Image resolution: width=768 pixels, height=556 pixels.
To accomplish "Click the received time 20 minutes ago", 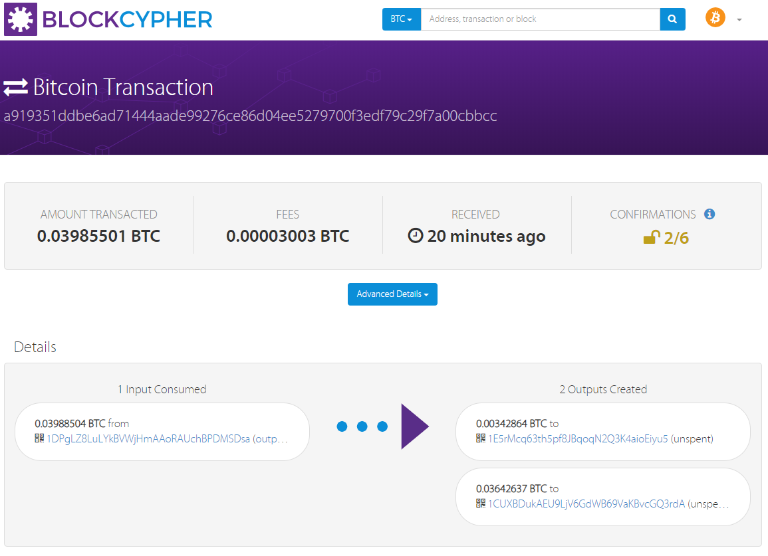I will click(x=486, y=236).
